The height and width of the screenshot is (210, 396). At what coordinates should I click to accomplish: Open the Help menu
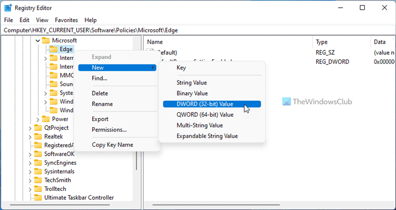91,20
